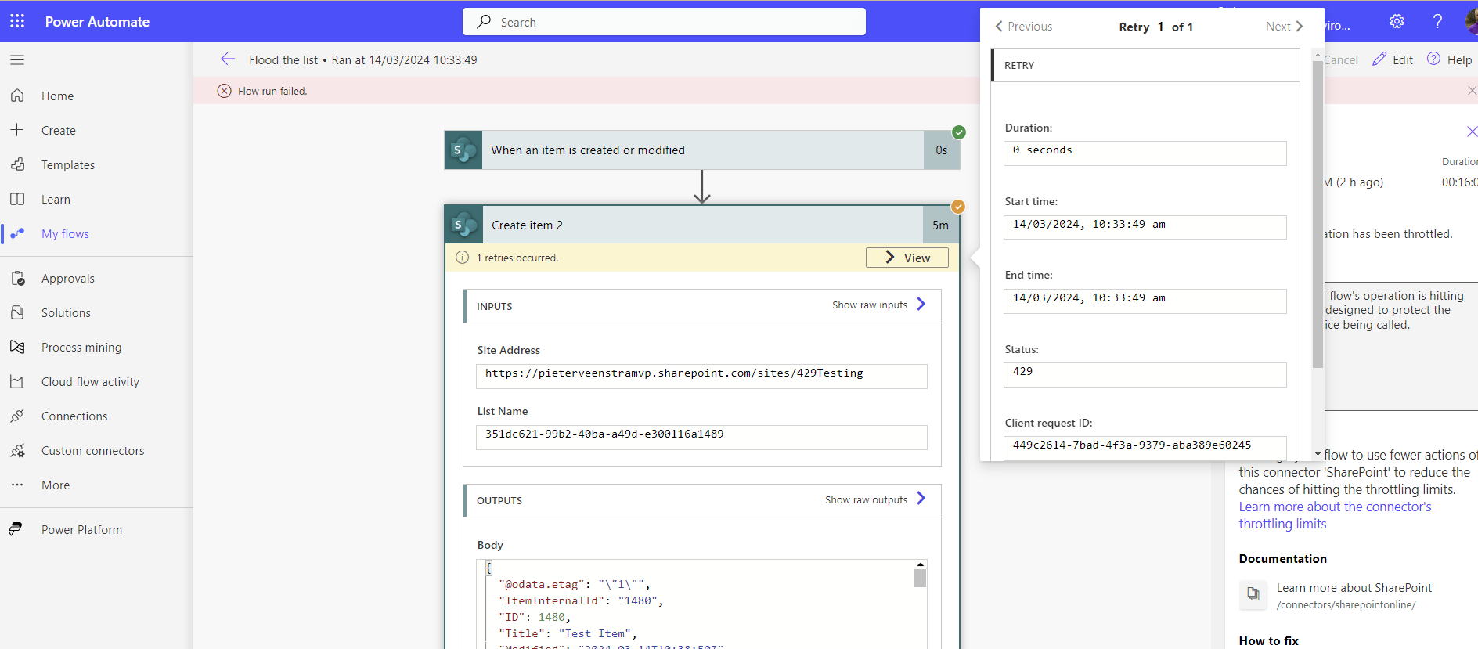Open 'Learn more about the connector's throttling limits'
Viewport: 1478px width, 649px height.
1335,515
